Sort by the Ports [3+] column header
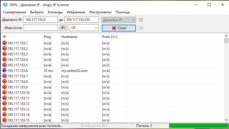This screenshot has height=129, width=229. point(114,37)
